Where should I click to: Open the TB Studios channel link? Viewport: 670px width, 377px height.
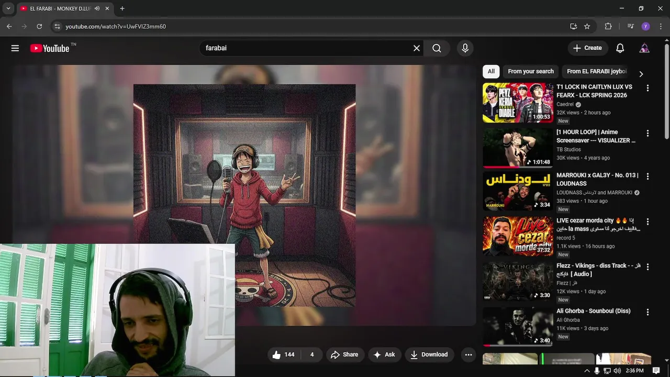point(568,150)
